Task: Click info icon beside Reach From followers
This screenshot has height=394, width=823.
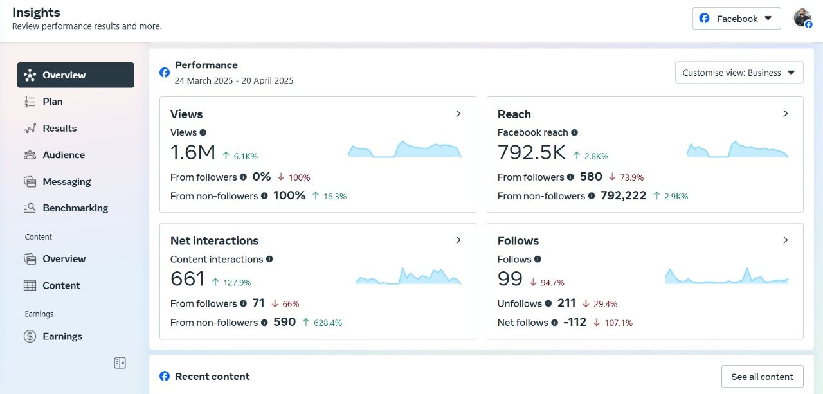Action: 570,177
